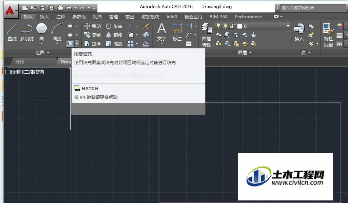
Task: Click the Trim tool icon
Action: (130, 26)
